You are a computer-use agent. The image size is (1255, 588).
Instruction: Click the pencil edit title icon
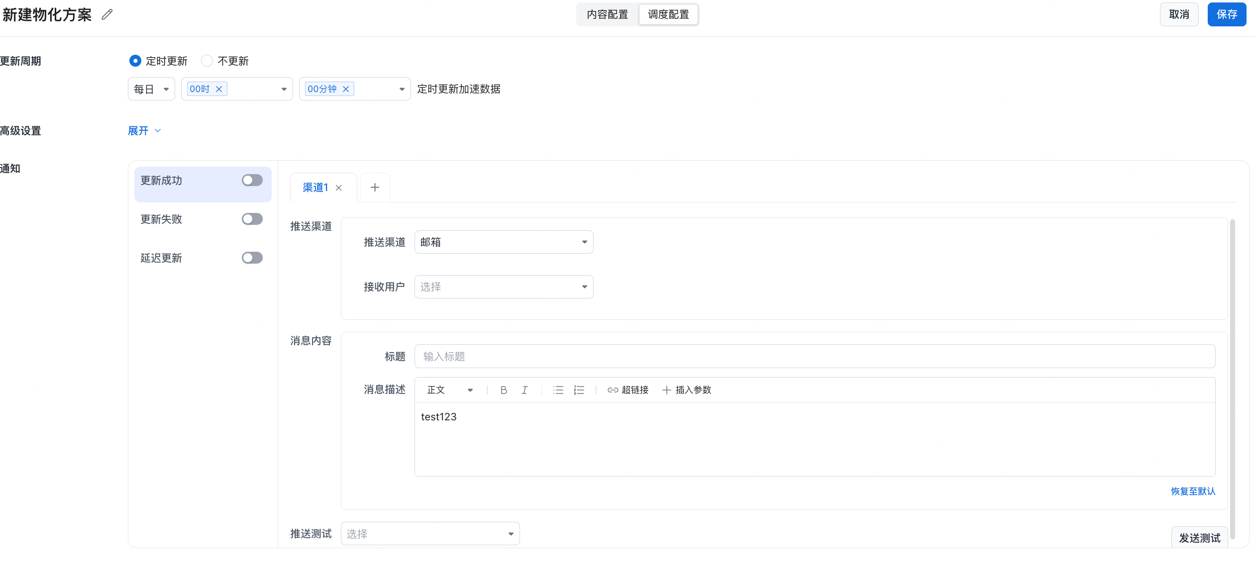(107, 14)
